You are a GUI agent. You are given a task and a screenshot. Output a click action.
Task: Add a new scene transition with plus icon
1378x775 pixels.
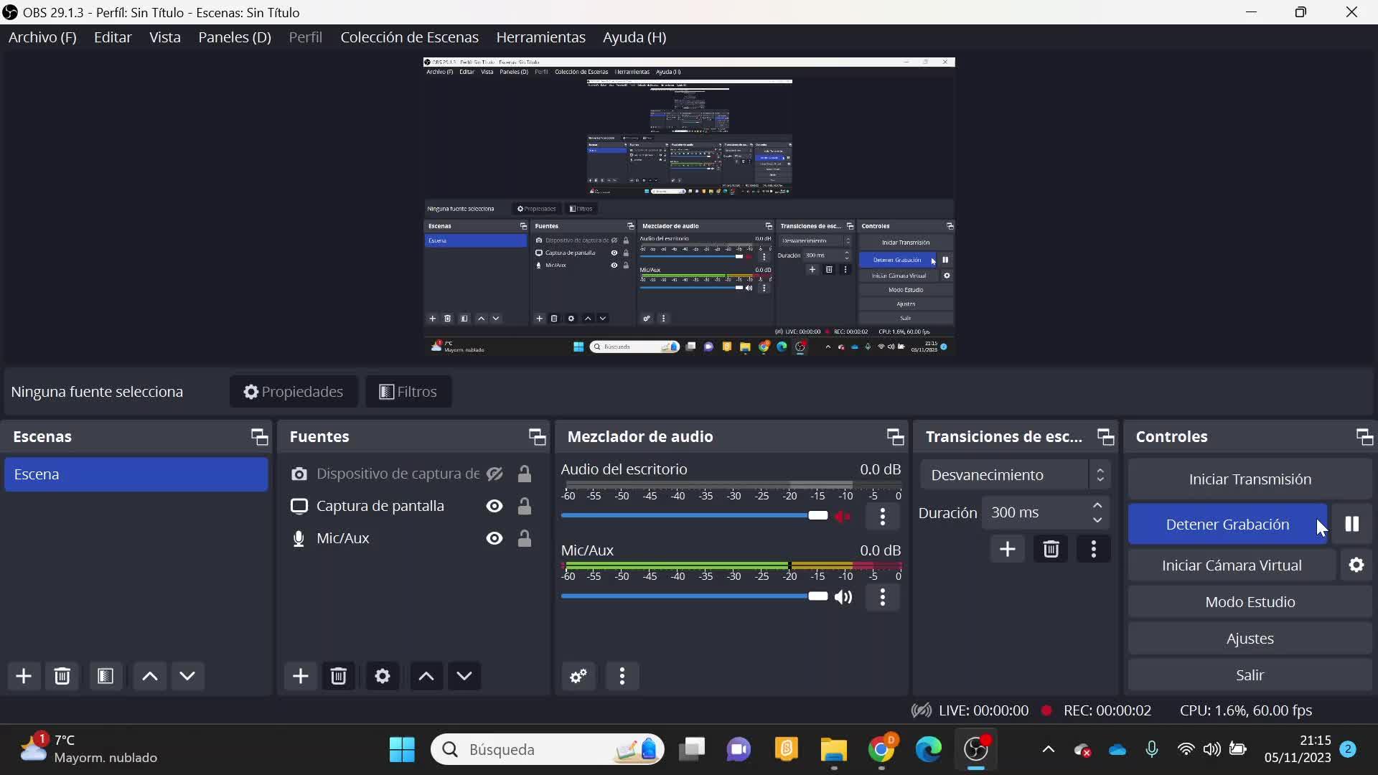click(x=1007, y=549)
